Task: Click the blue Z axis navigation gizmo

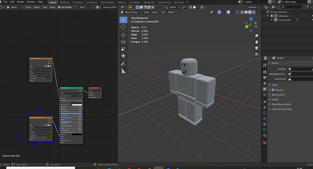Action: click(251, 19)
